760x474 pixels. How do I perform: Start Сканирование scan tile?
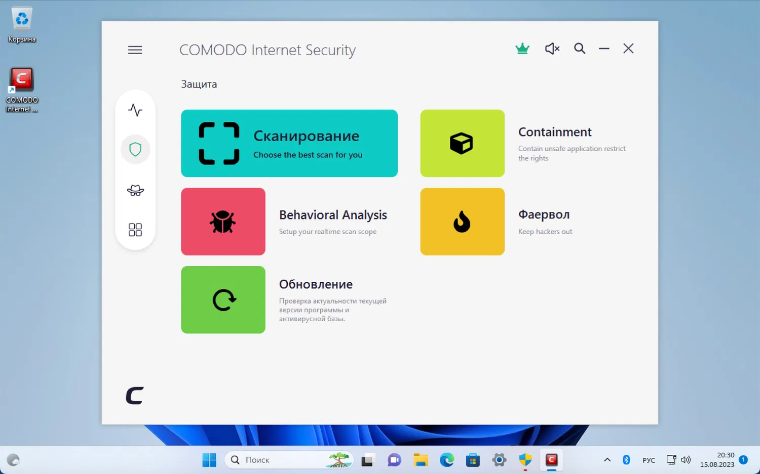[289, 143]
